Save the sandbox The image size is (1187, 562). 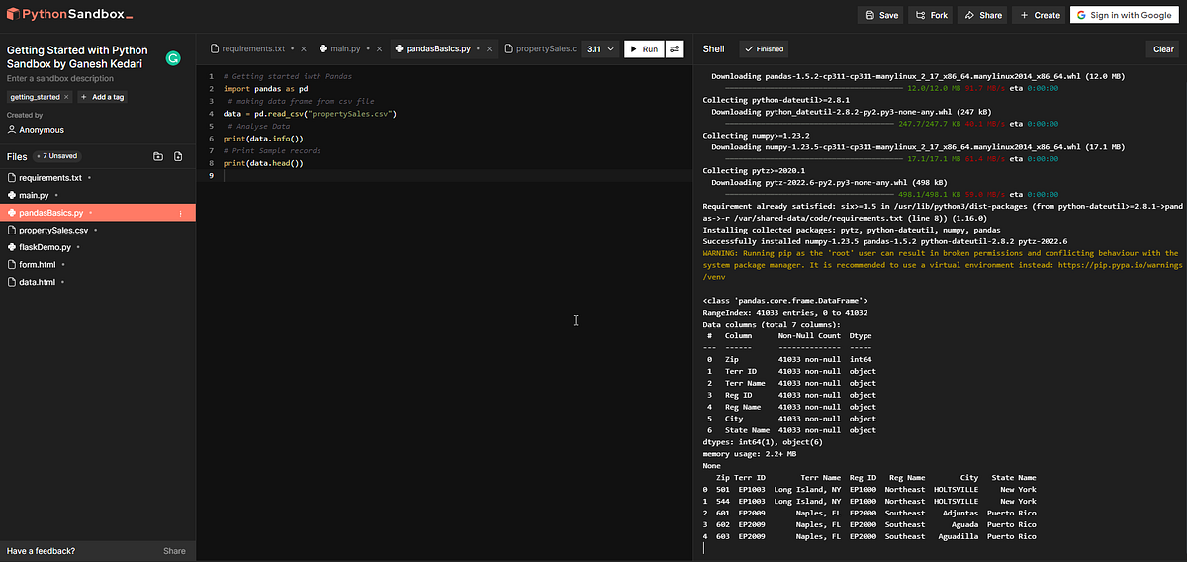point(881,15)
